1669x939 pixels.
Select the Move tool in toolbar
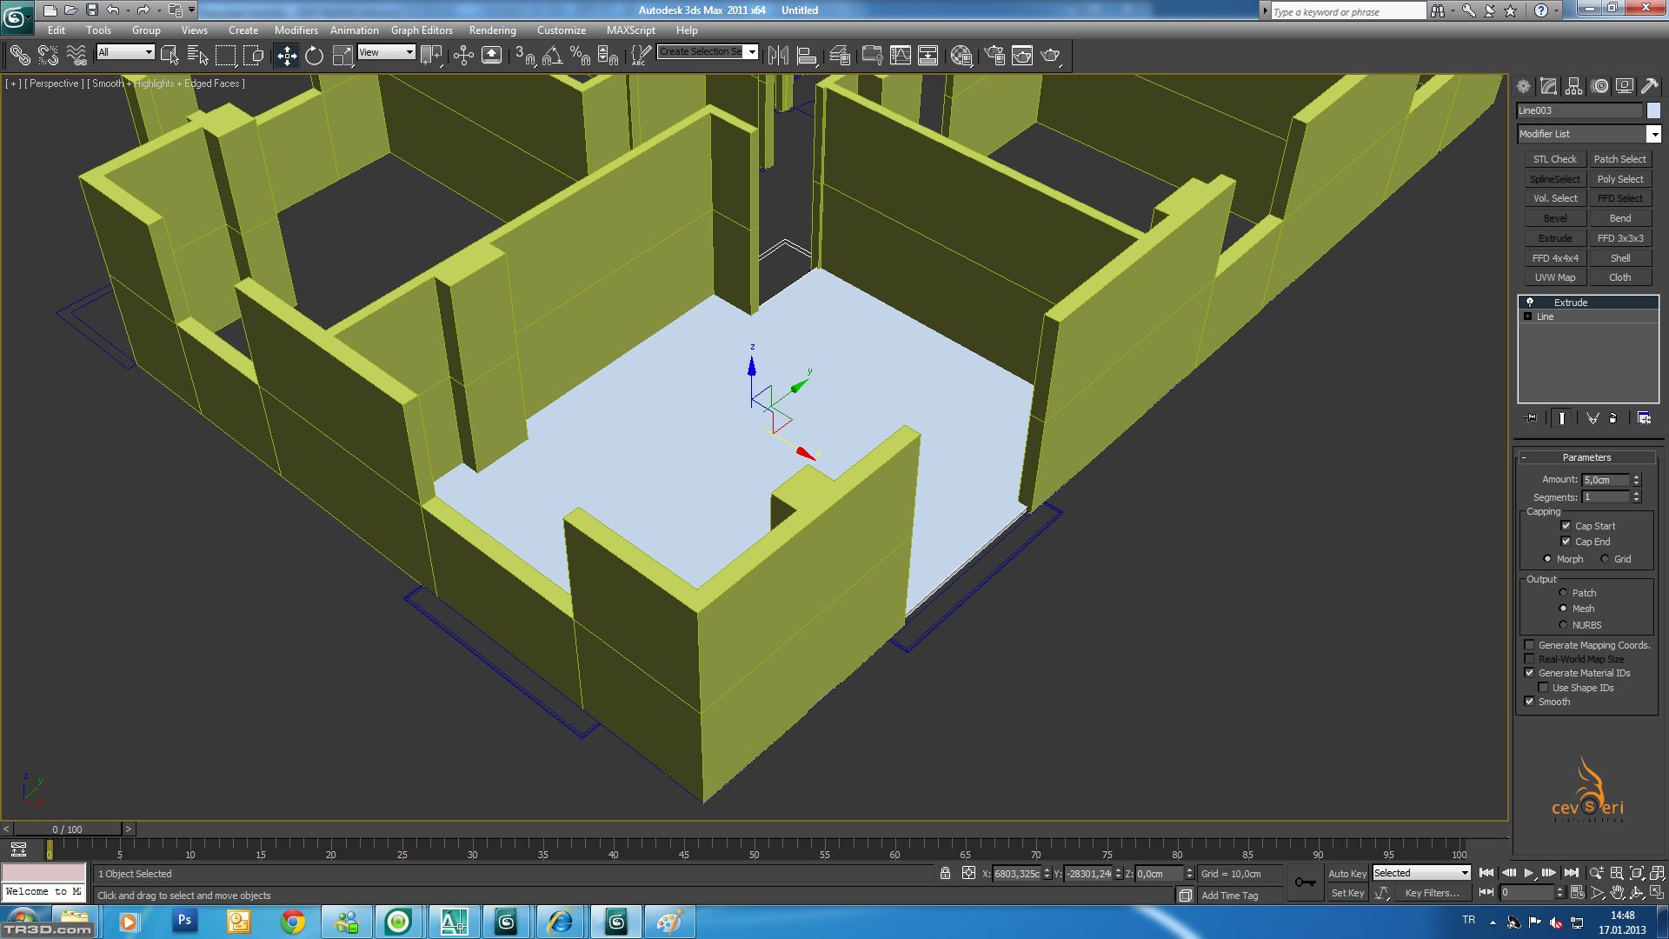[286, 57]
